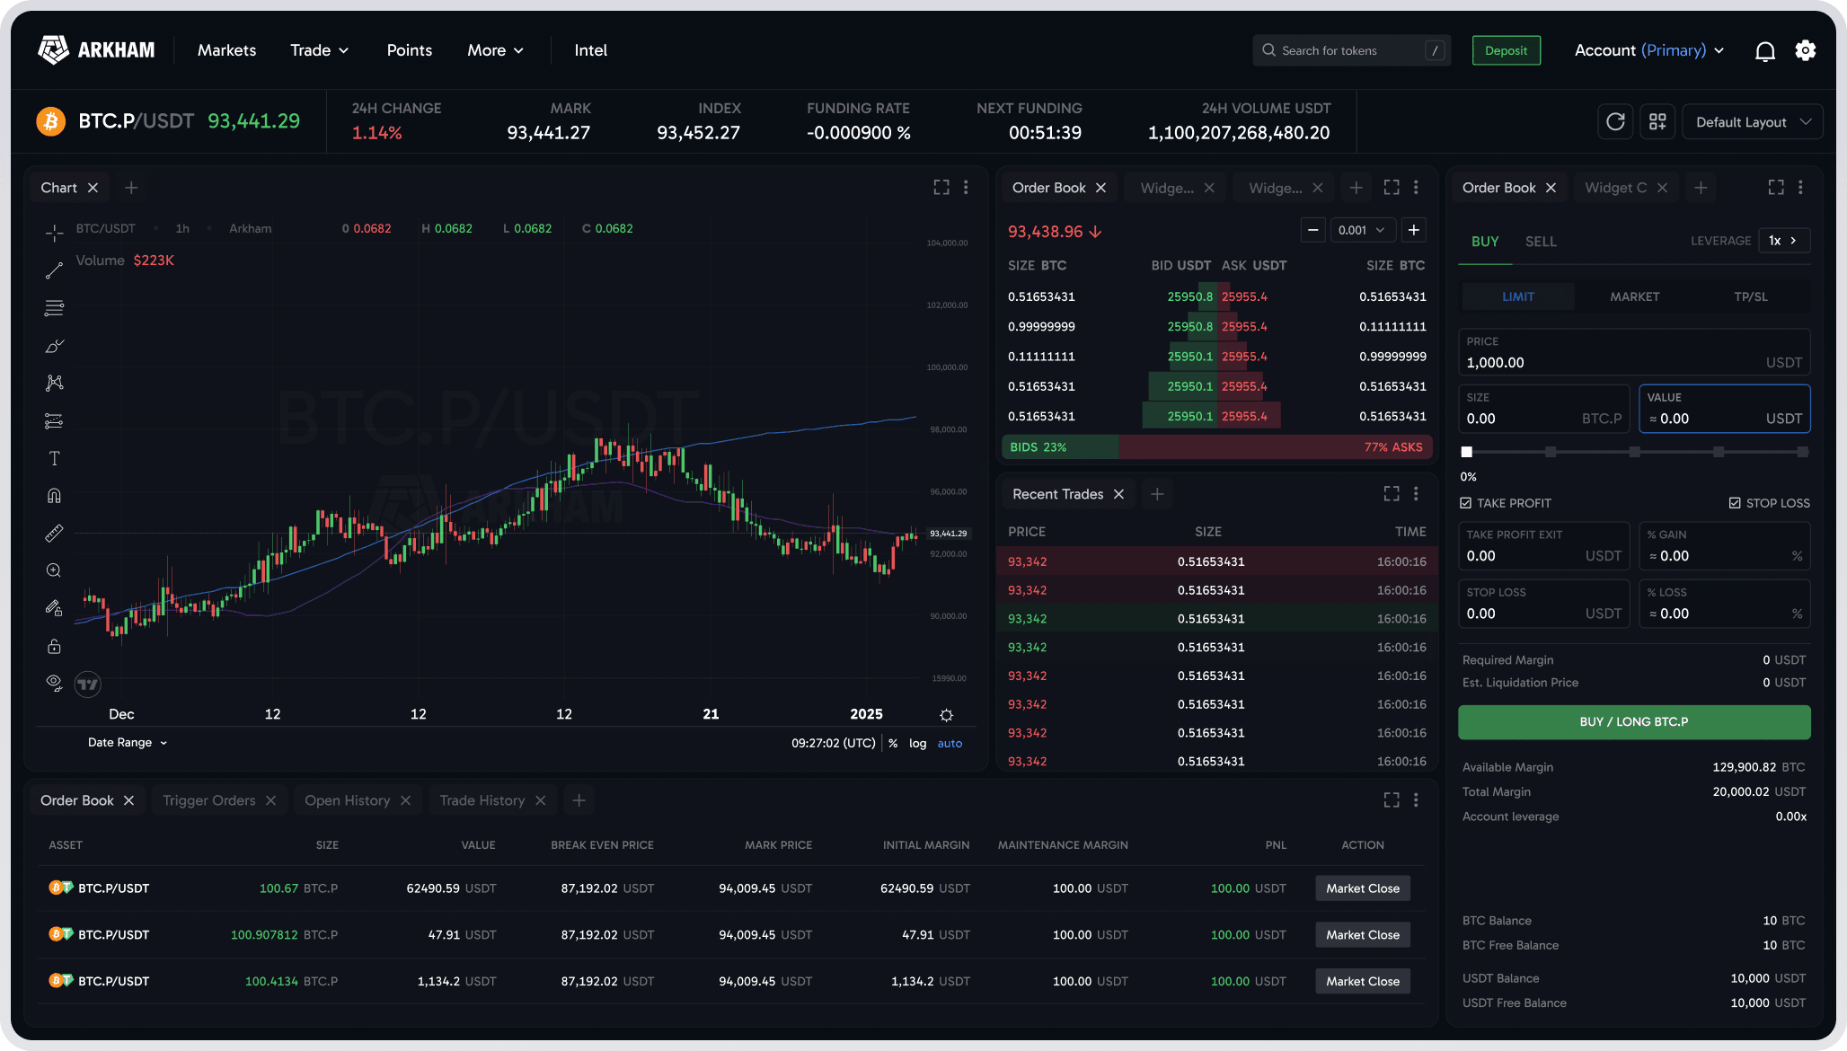Expand the order book precision dropdown showing 0.001

tap(1363, 230)
